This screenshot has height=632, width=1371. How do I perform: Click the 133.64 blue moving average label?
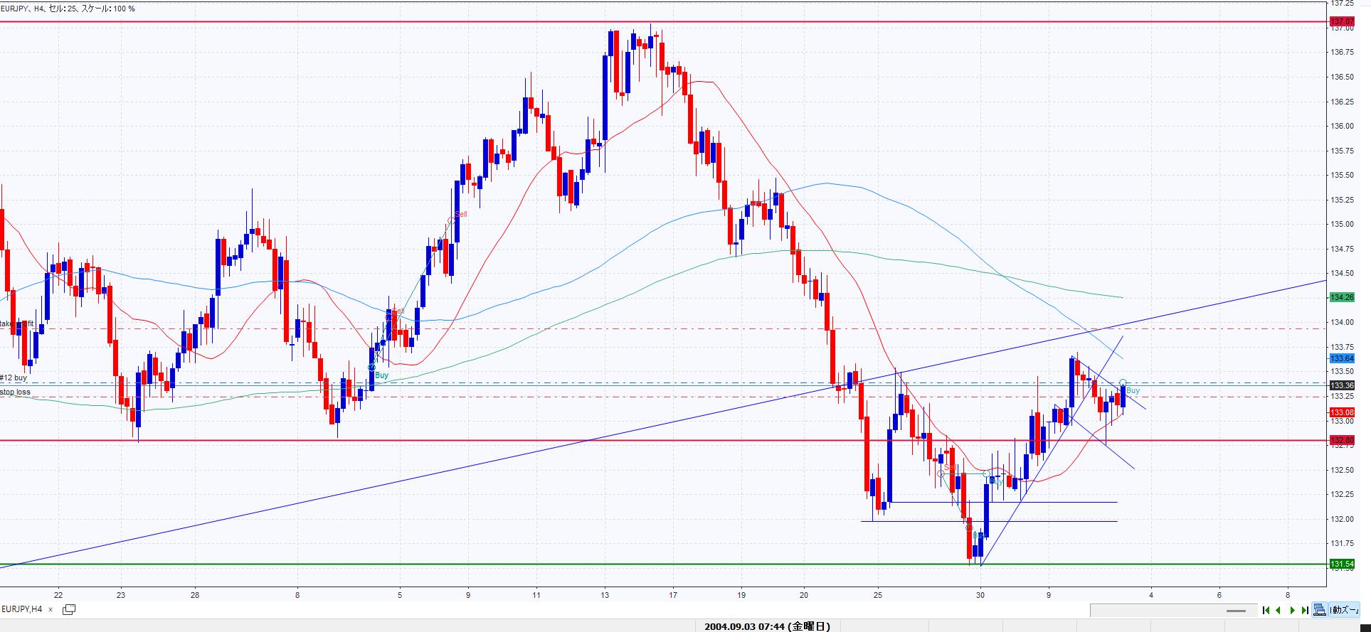click(x=1341, y=358)
